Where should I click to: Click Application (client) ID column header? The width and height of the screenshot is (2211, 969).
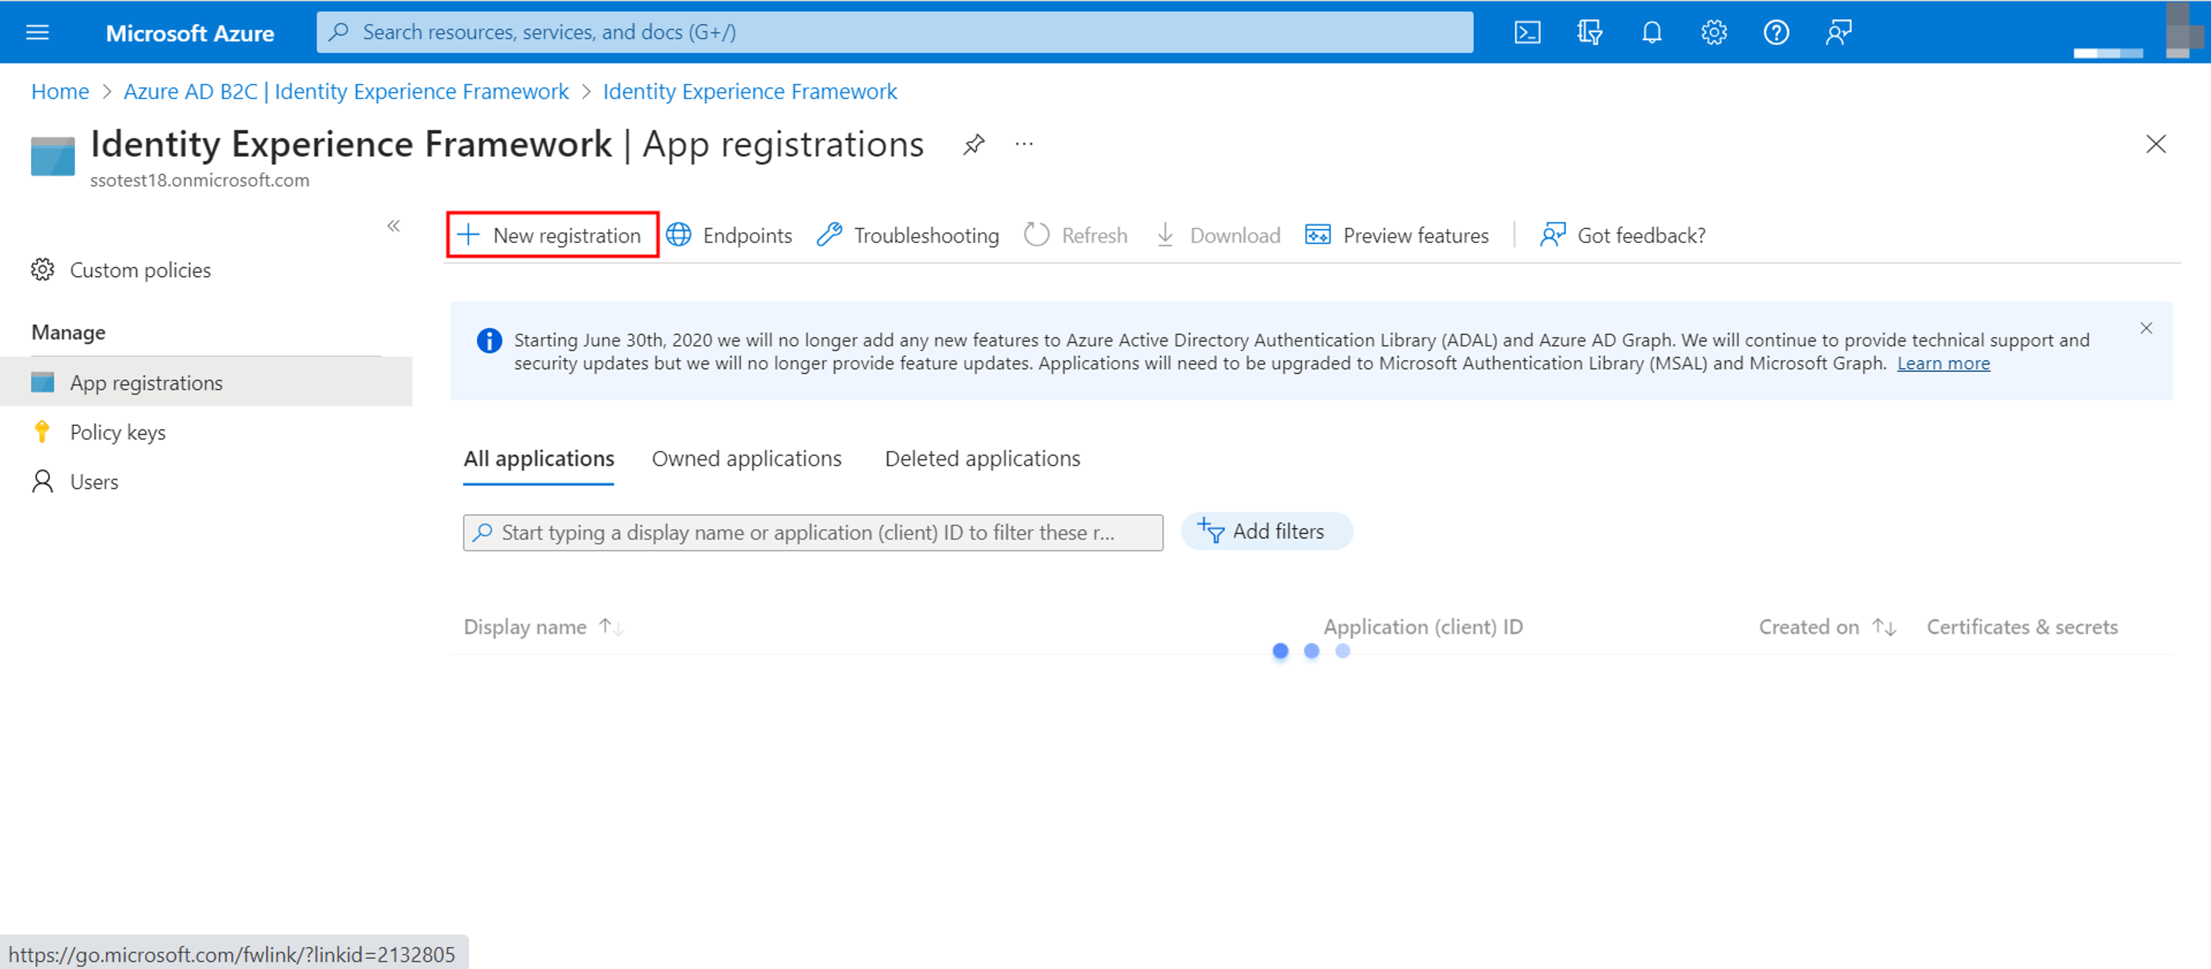1423,627
